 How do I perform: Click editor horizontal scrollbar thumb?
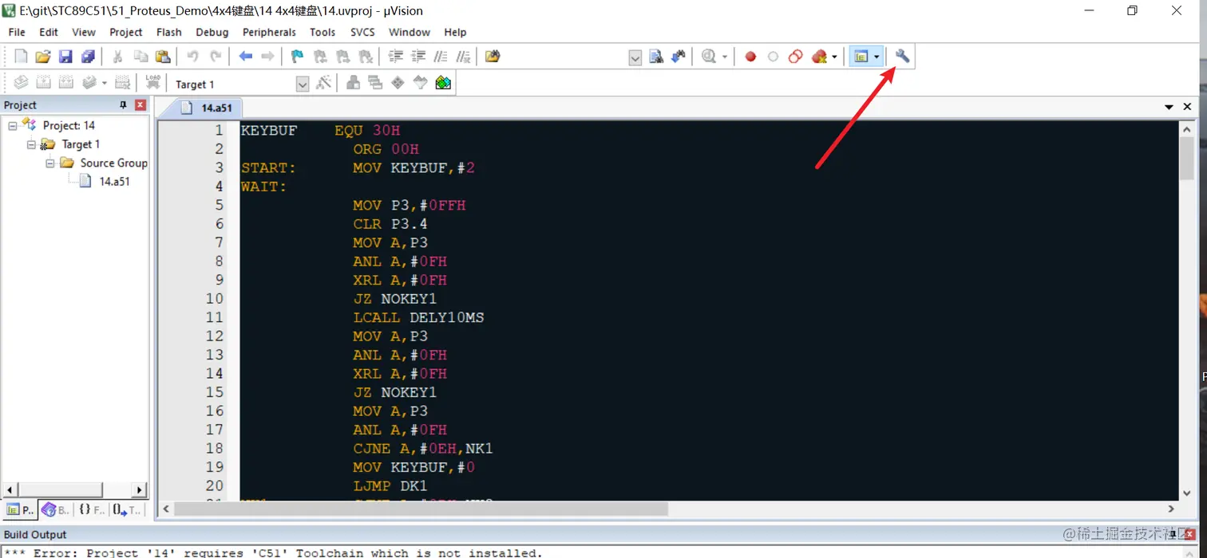click(421, 509)
